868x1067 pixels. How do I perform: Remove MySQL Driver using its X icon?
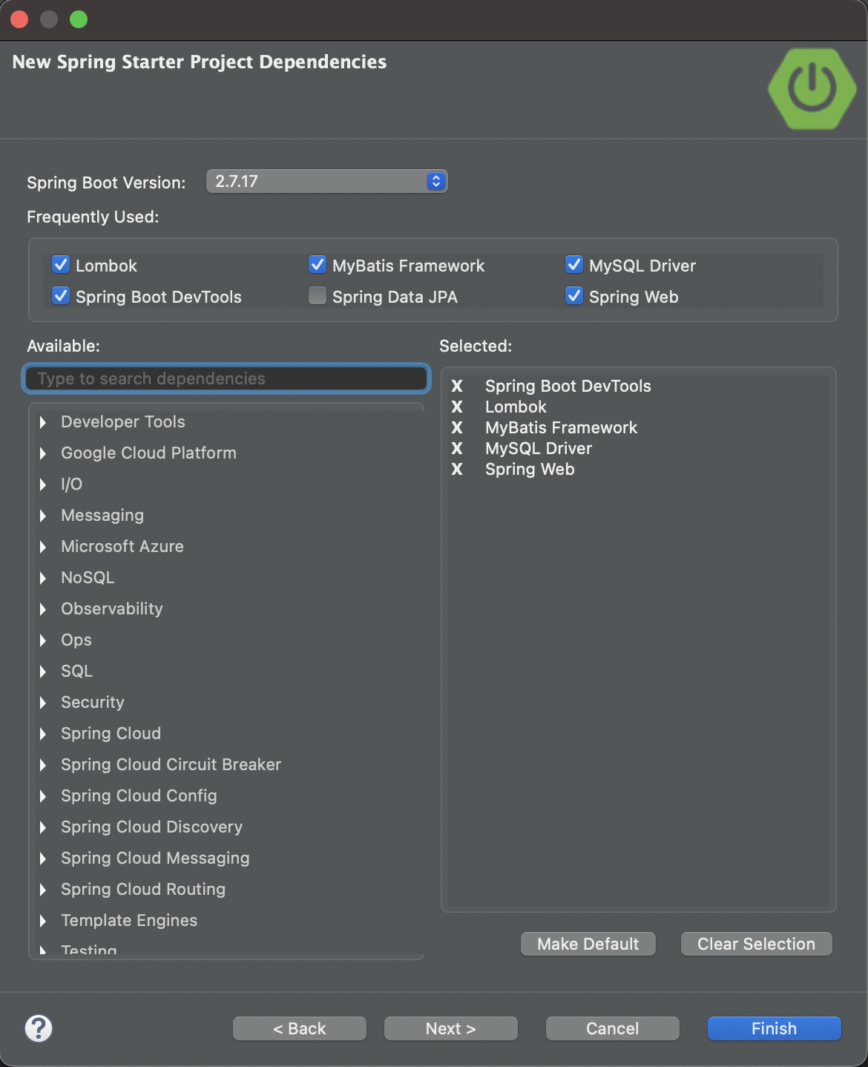point(457,448)
